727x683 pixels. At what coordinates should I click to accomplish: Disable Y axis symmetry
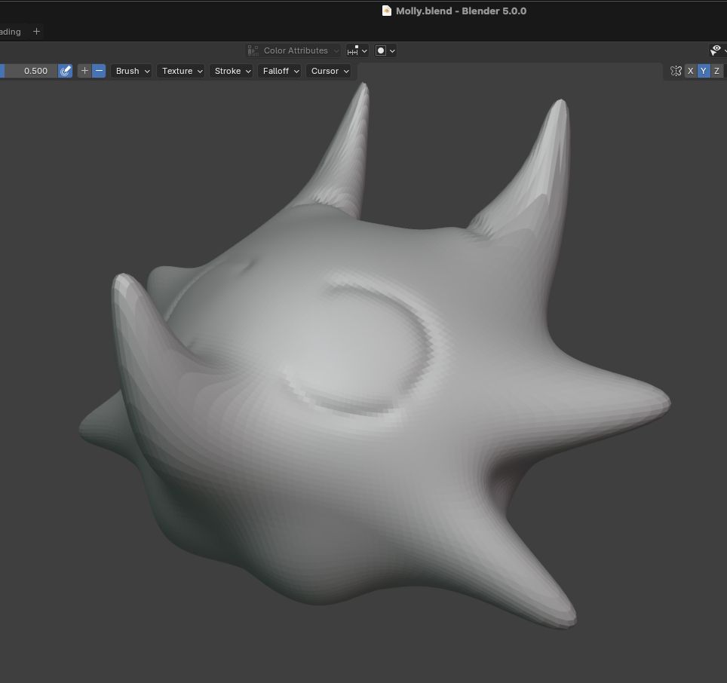pos(703,71)
